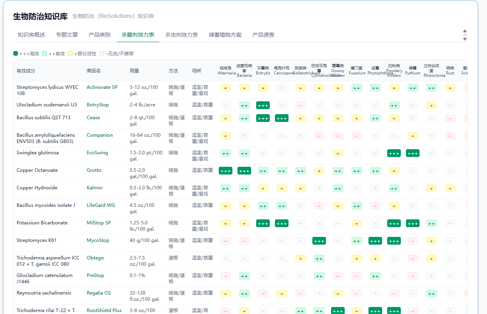Click the up arrow beside the tab bar
The image size is (487, 314).
(465, 31)
